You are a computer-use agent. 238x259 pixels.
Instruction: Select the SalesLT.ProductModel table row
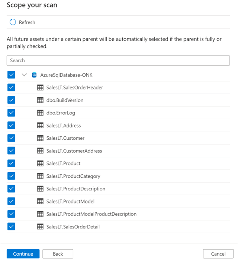tap(70, 202)
